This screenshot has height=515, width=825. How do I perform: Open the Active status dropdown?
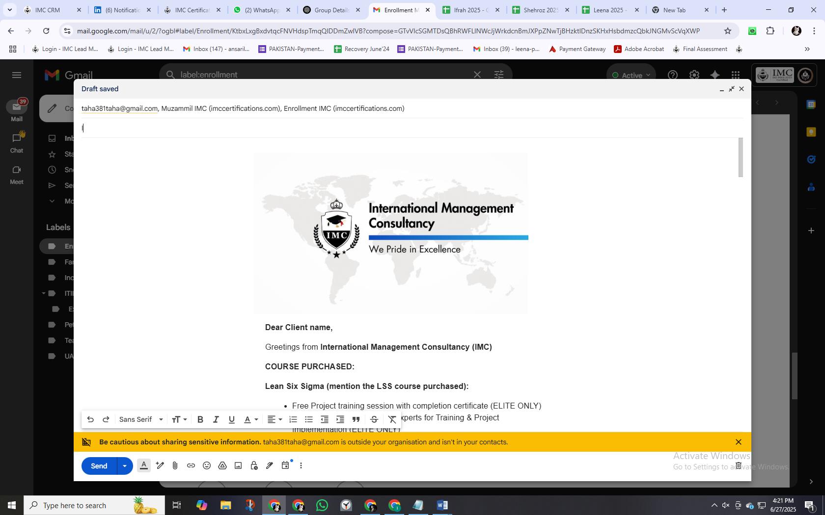point(631,75)
